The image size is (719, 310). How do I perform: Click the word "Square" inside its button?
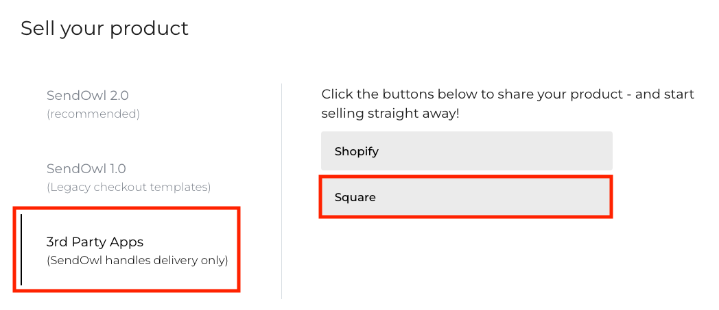[x=355, y=197]
